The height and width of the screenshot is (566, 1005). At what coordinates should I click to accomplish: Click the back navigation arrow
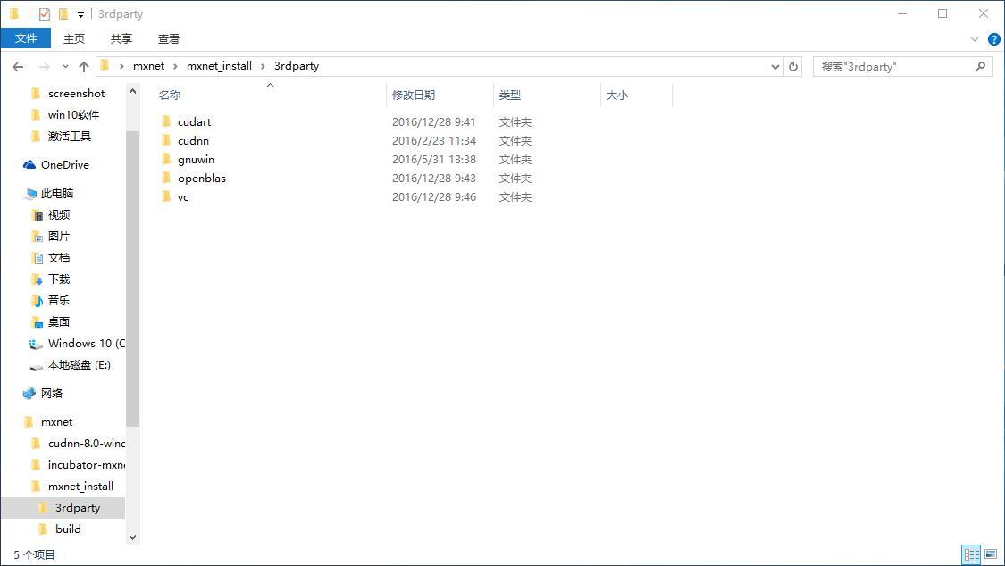(18, 66)
